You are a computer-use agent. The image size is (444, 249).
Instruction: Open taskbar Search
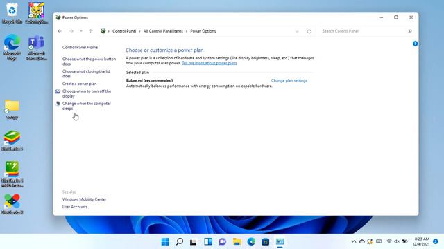pos(180,241)
